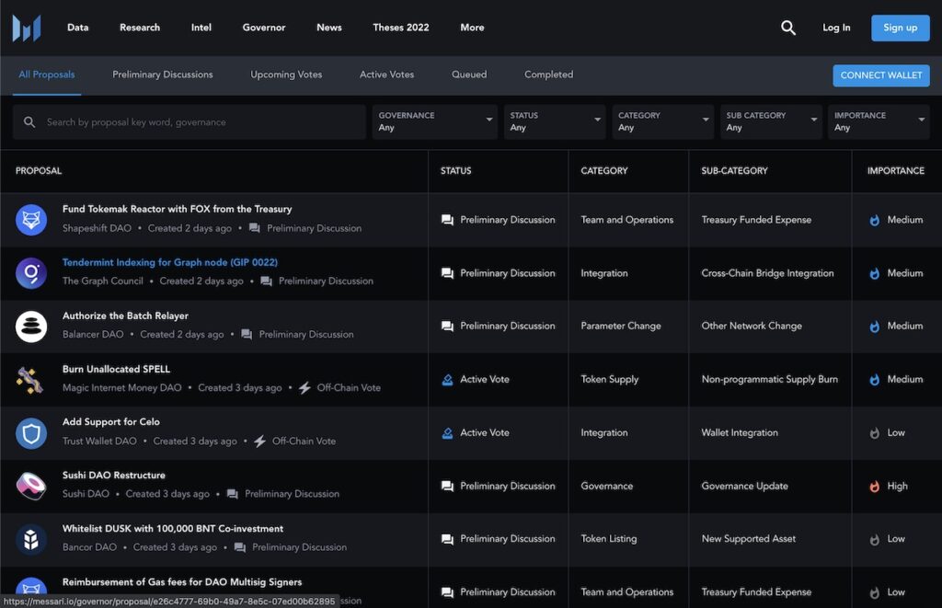This screenshot has width=942, height=608.
Task: Focus the proposal keyword search field
Action: pos(190,122)
